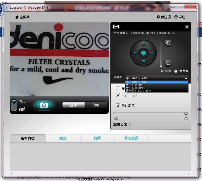Click 照片 label beside mode switch
The height and width of the screenshot is (181, 202).
click(x=22, y=102)
